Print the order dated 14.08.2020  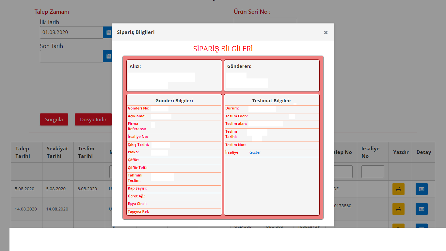398,209
